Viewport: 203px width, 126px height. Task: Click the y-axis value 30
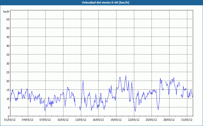coord(8,64)
